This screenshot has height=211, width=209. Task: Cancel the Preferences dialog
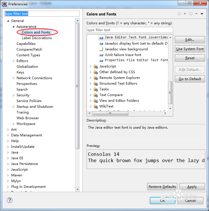[190, 201]
